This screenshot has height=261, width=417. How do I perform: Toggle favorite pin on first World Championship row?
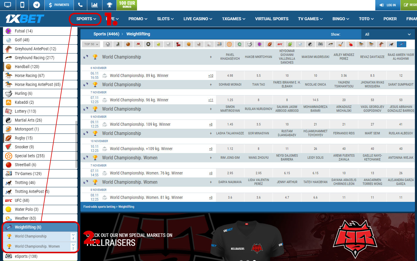coord(86,57)
